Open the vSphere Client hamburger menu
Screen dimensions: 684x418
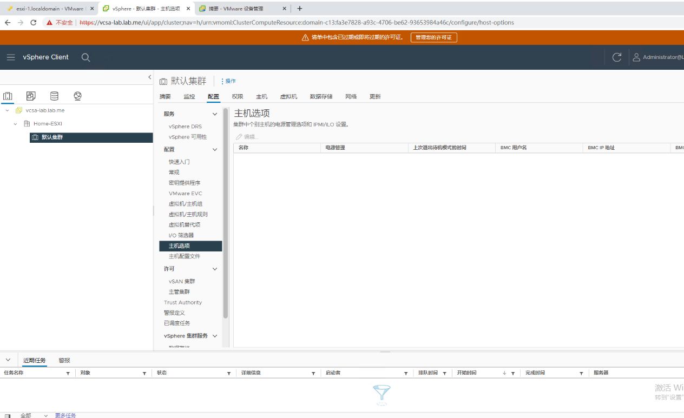(x=11, y=57)
